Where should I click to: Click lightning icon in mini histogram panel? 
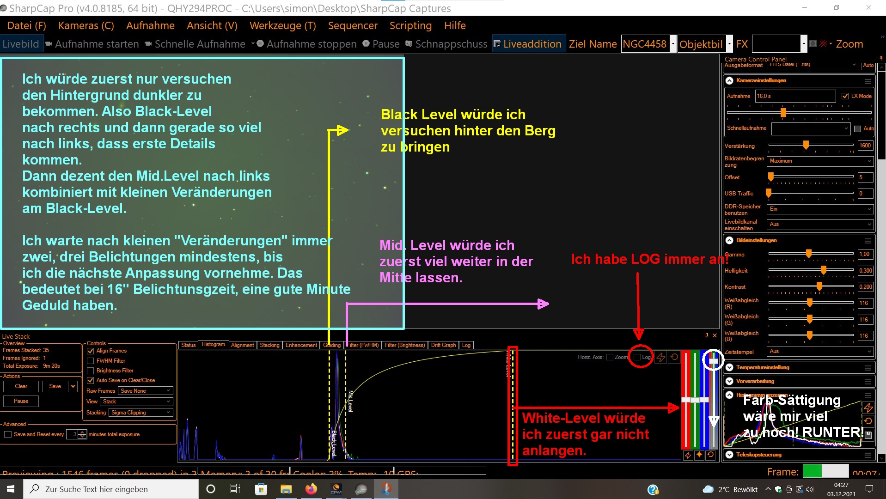868,408
